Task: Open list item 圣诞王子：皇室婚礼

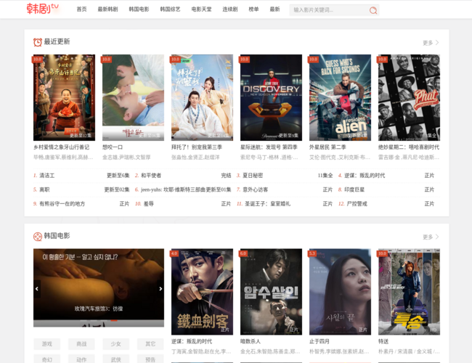Action: (x=268, y=204)
